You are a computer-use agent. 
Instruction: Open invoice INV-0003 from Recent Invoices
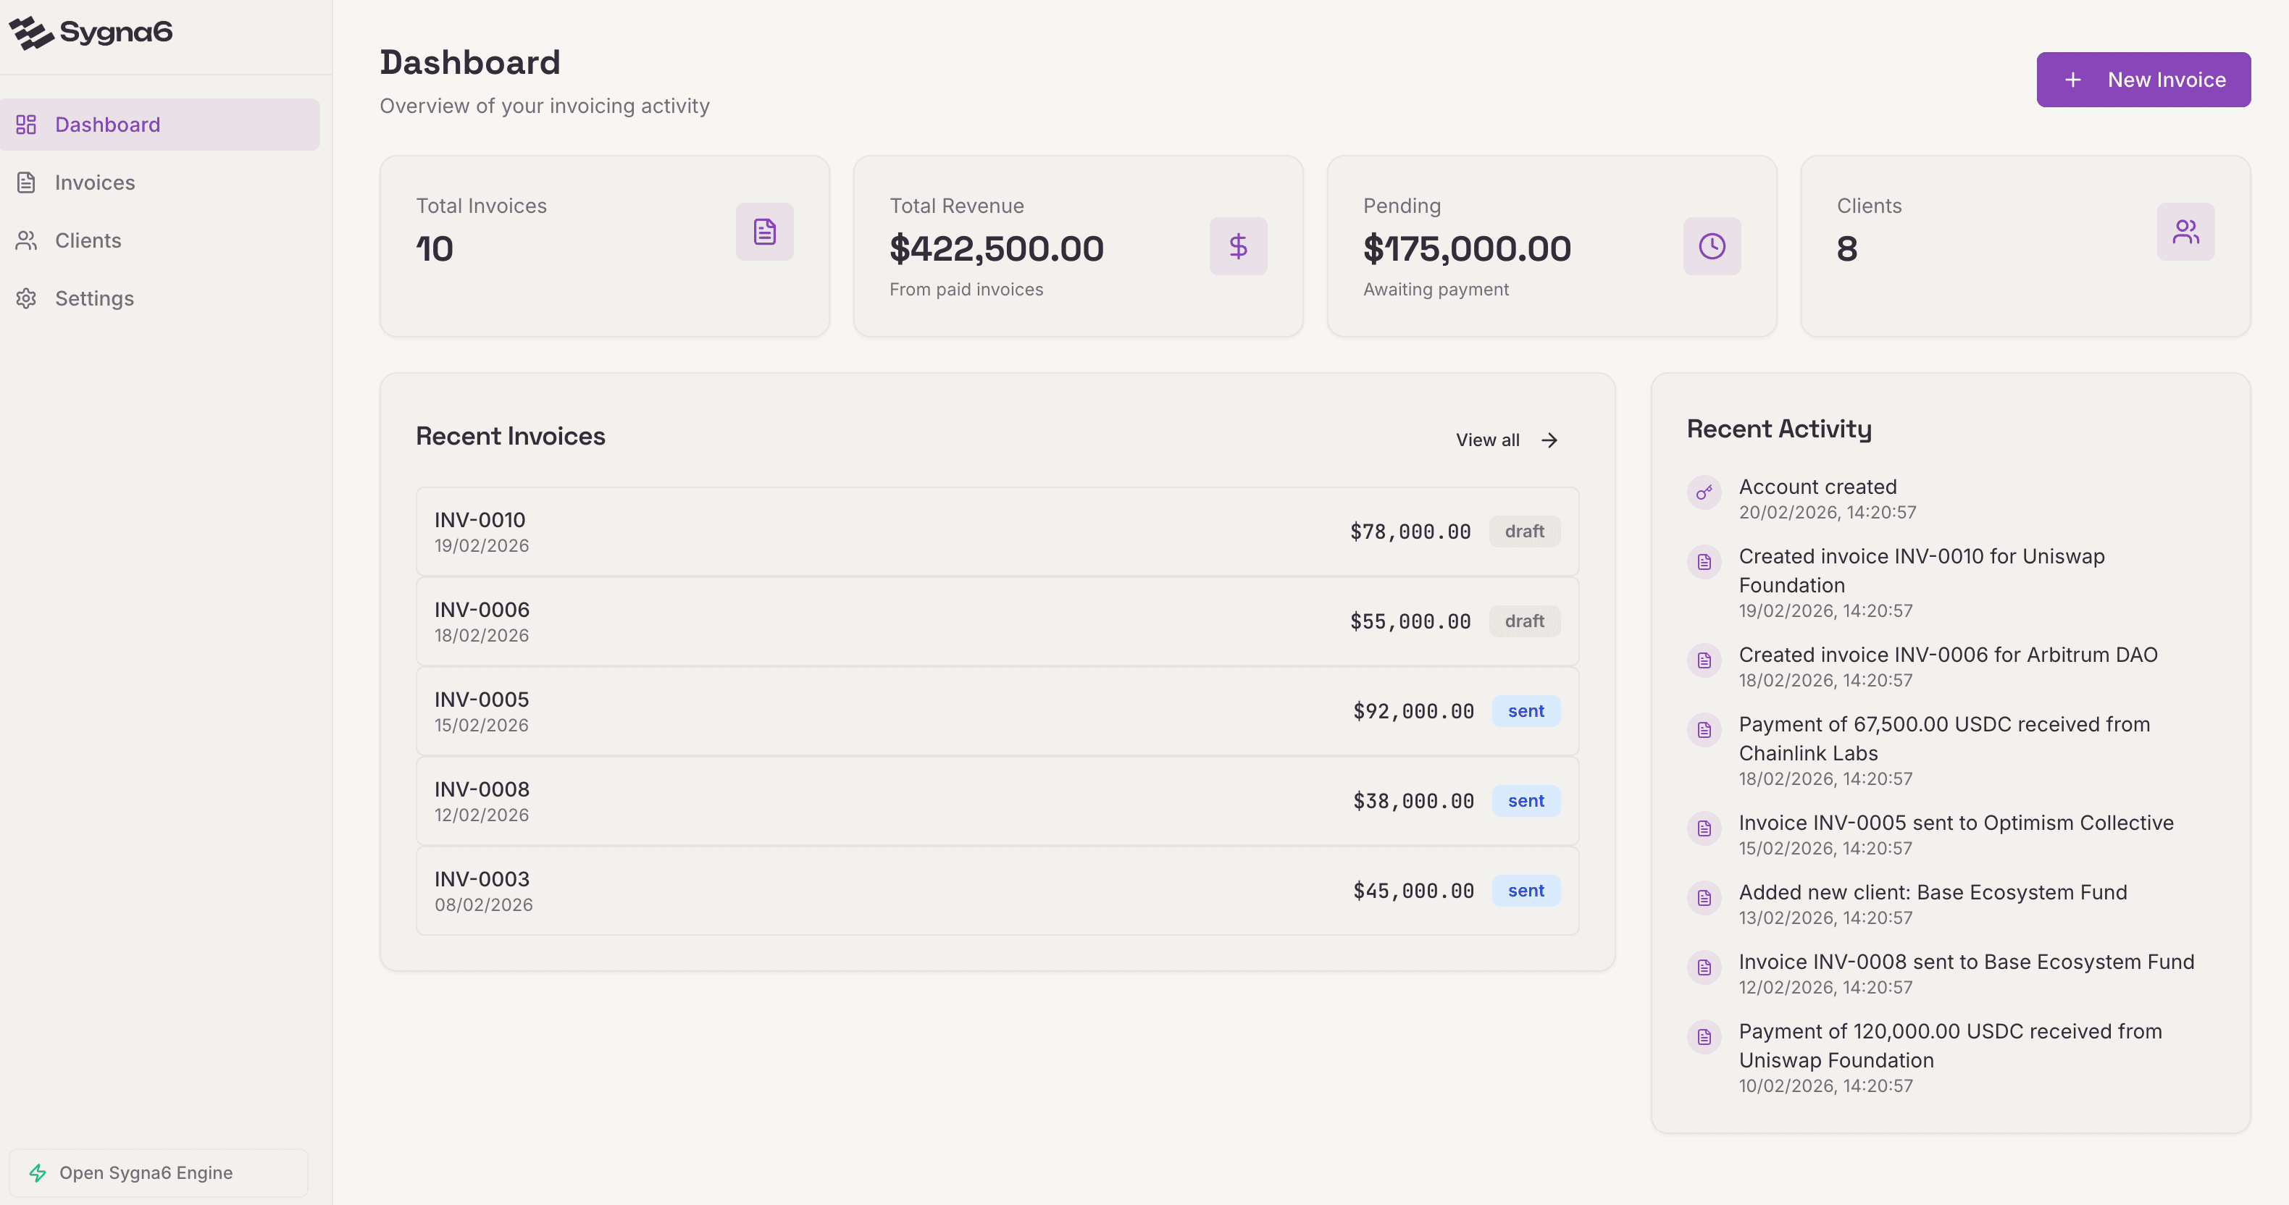pos(997,889)
